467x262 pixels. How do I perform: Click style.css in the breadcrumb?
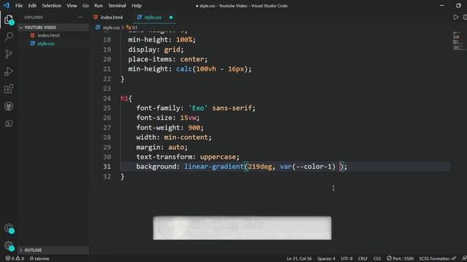pos(111,28)
